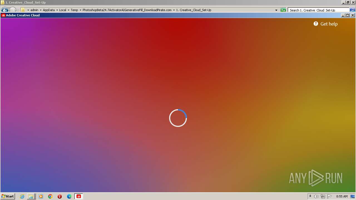Screen dimensions: 356x200
Task: Go back in the Explorer window
Action: (x=5, y=10)
